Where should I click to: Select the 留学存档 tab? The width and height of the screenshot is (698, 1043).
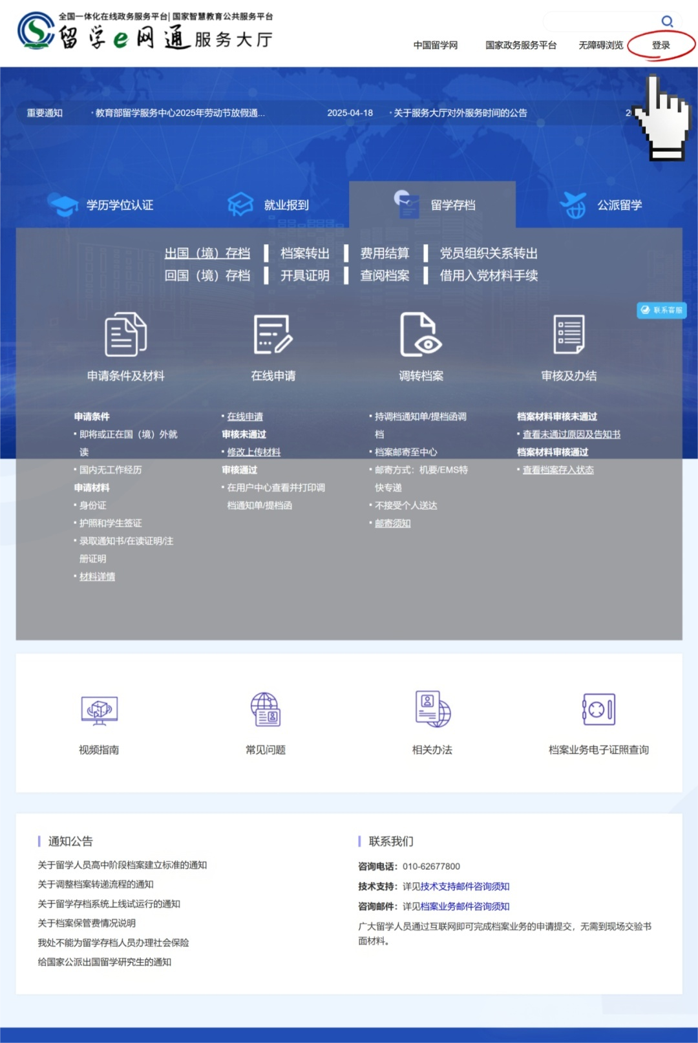[x=432, y=205]
